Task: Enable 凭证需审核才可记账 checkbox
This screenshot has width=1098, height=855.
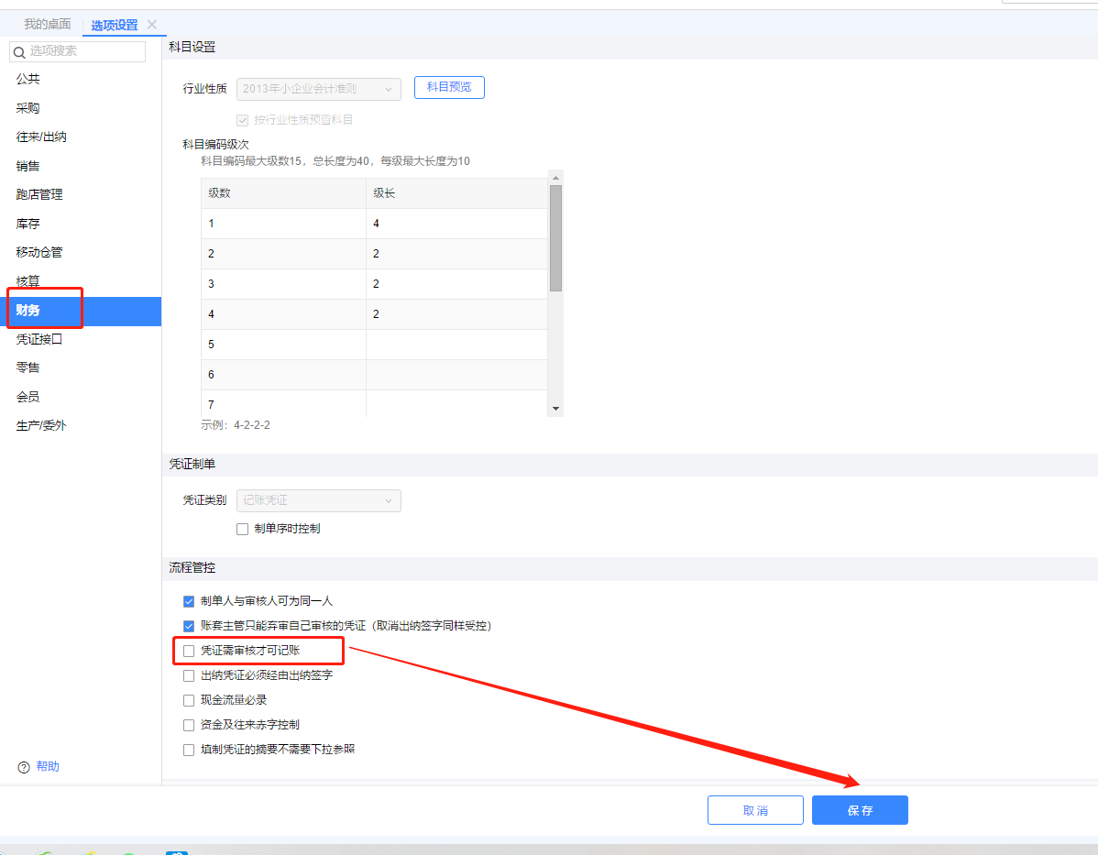Action: point(189,651)
